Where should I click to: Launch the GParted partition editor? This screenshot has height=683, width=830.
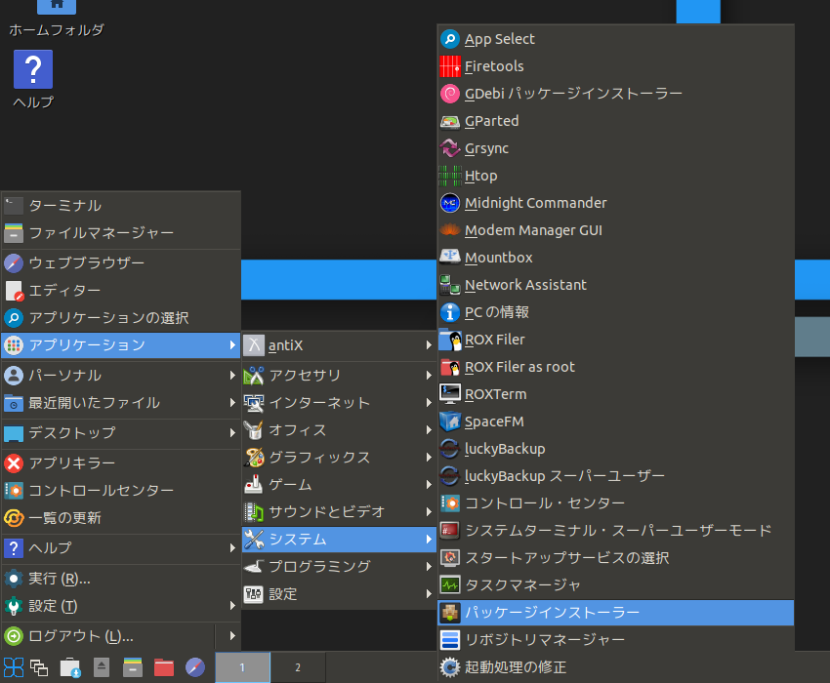tap(615, 121)
